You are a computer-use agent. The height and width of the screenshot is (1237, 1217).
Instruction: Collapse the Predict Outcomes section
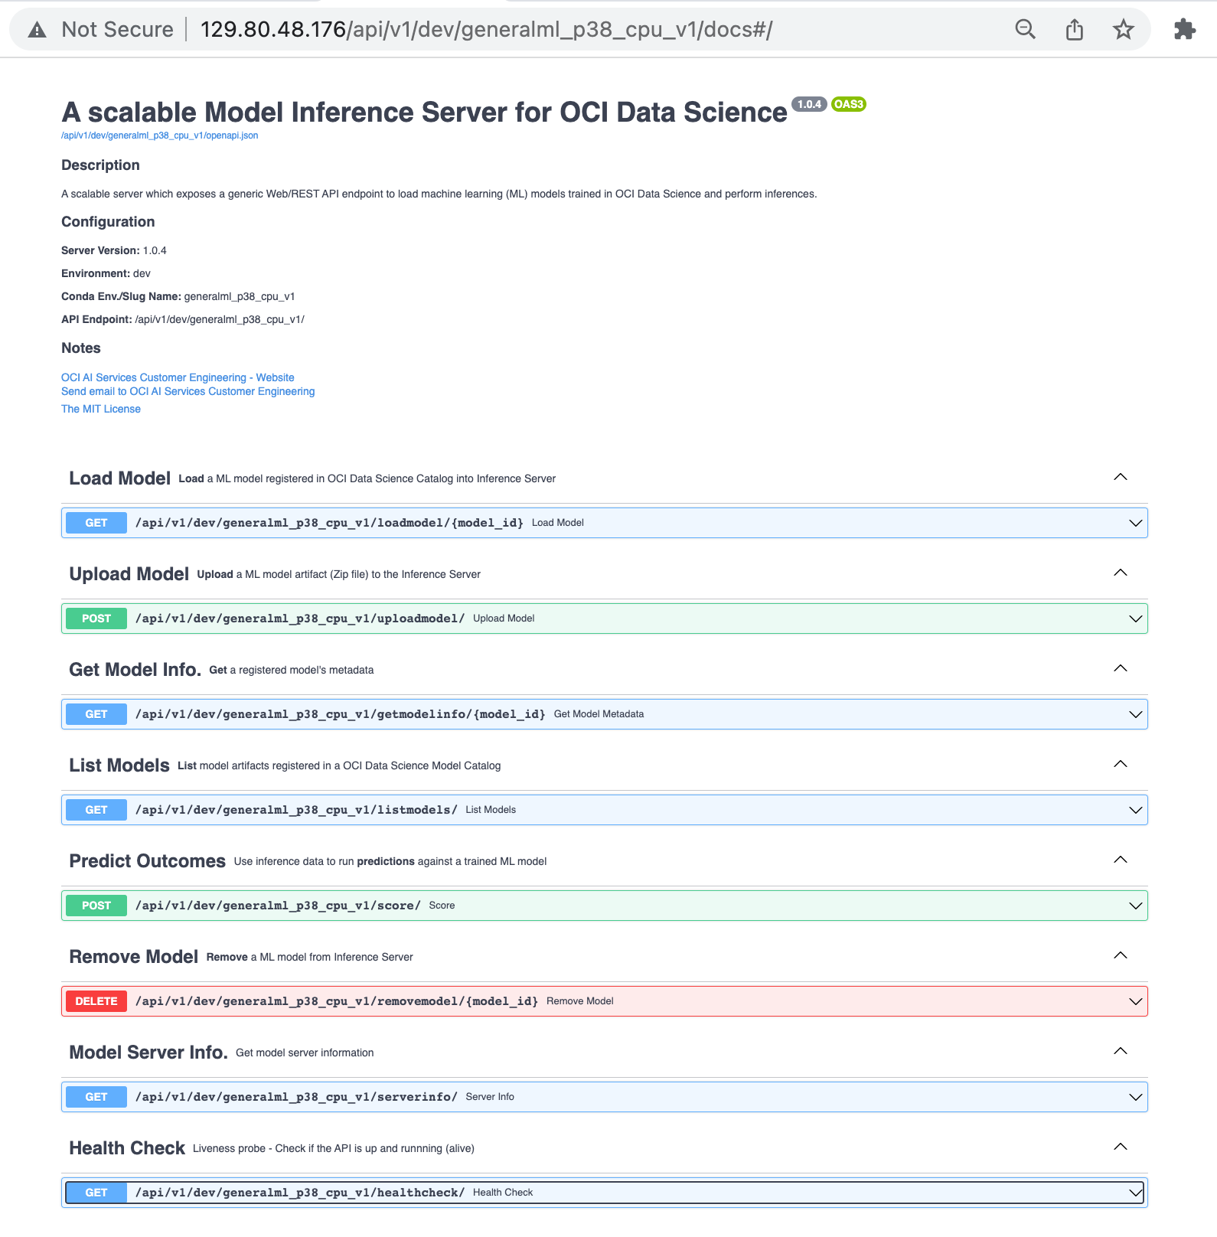pos(1121,860)
